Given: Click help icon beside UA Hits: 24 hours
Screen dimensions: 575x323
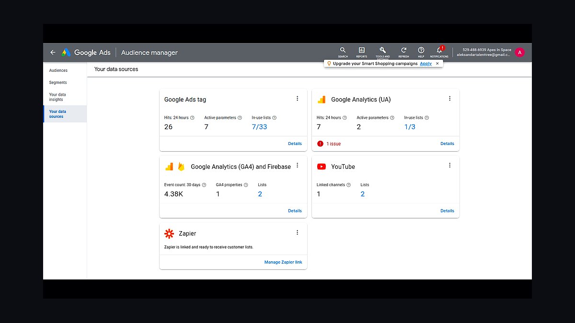Looking at the screenshot, I should 345,118.
